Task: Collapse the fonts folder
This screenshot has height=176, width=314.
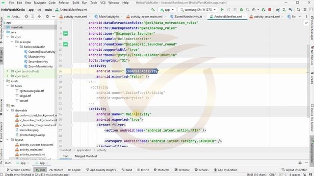Action: click(x=8, y=86)
